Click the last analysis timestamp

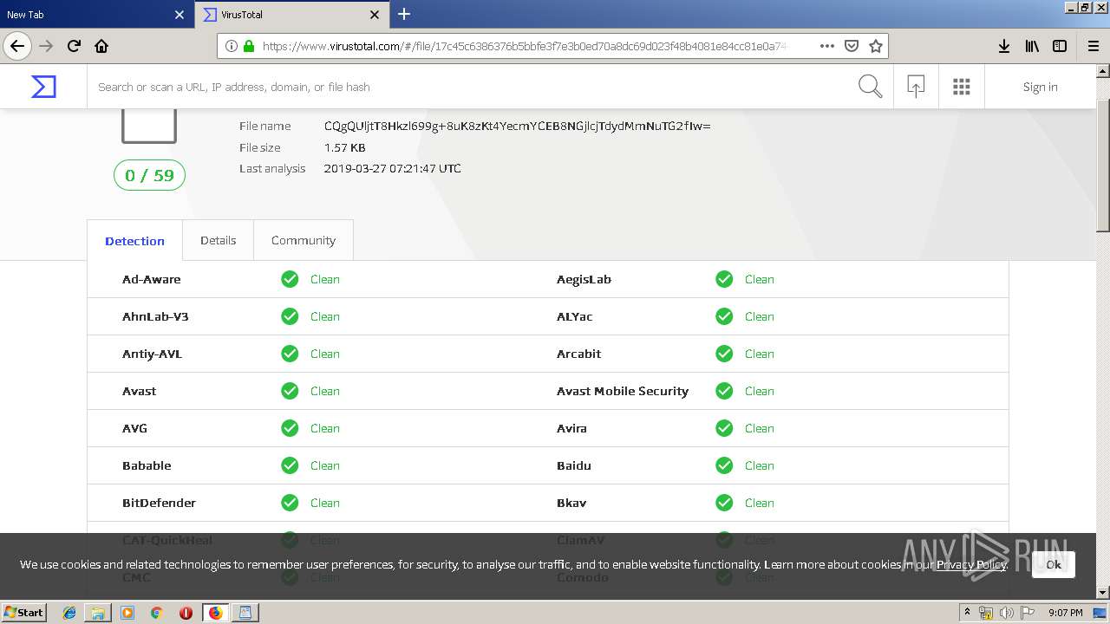(393, 168)
